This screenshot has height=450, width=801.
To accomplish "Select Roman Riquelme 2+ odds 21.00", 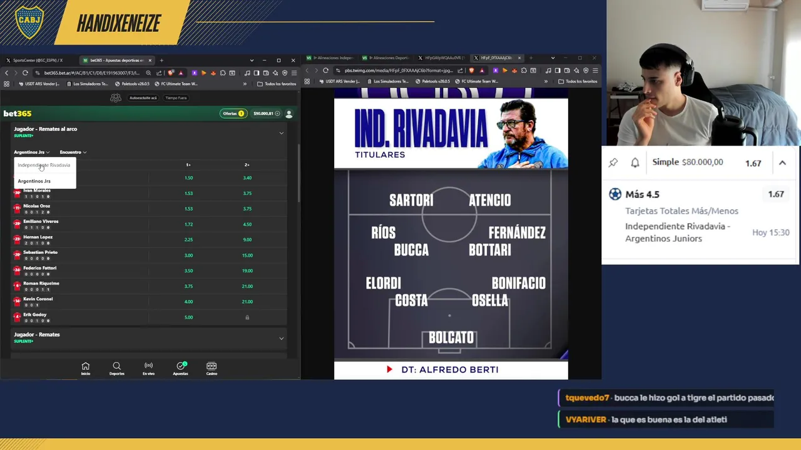I will [x=247, y=286].
